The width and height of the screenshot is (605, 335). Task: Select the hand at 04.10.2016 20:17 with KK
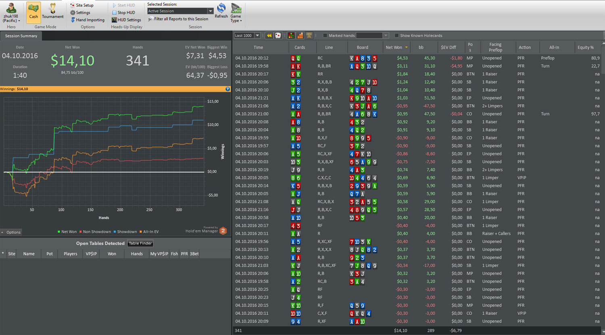click(x=417, y=74)
